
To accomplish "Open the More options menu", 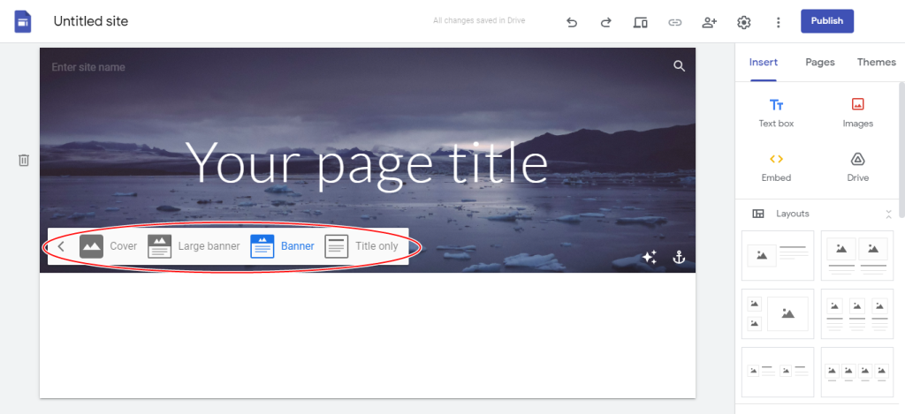I will tap(779, 22).
